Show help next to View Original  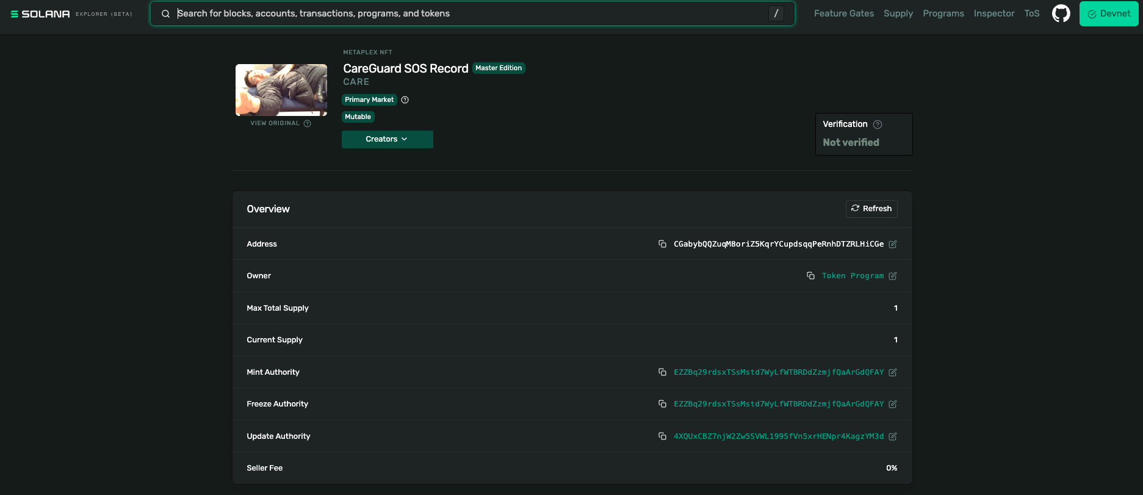coord(308,123)
